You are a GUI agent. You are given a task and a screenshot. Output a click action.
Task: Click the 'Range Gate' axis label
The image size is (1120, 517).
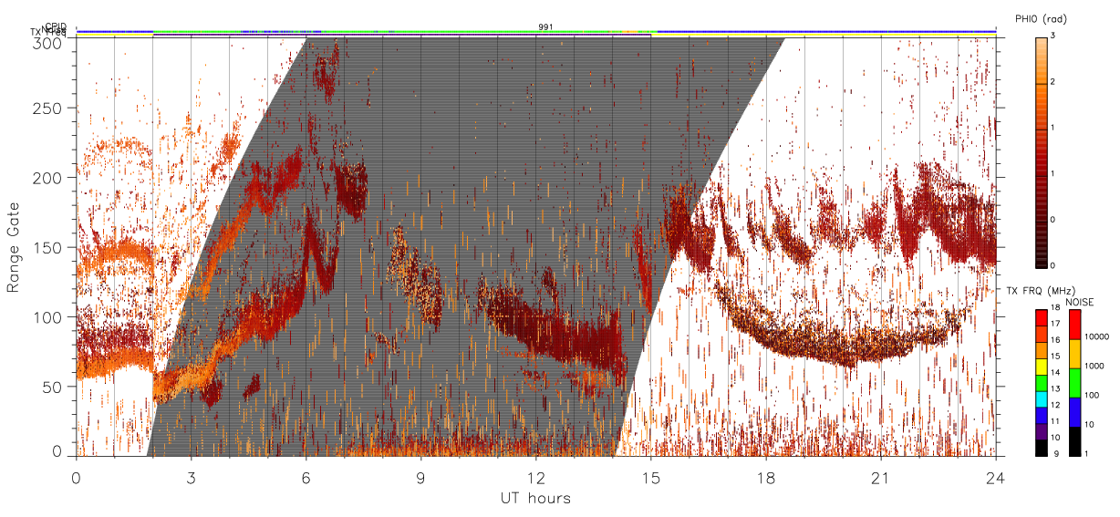tap(14, 248)
